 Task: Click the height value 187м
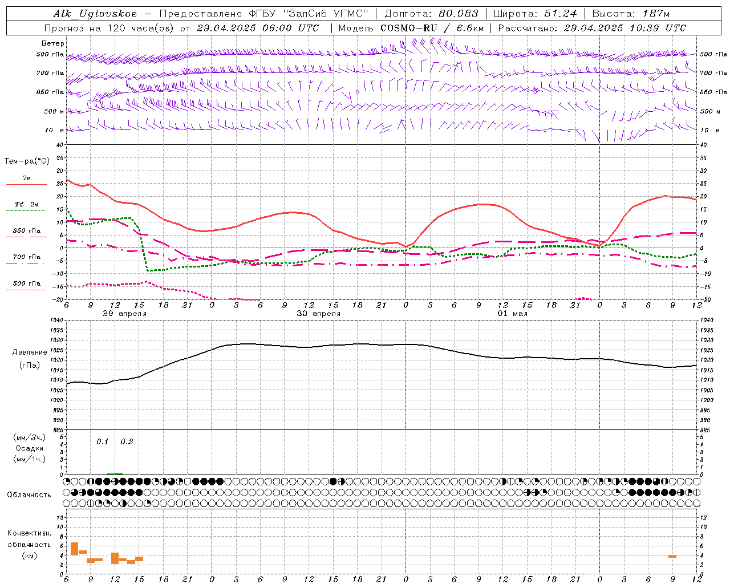[x=656, y=14]
